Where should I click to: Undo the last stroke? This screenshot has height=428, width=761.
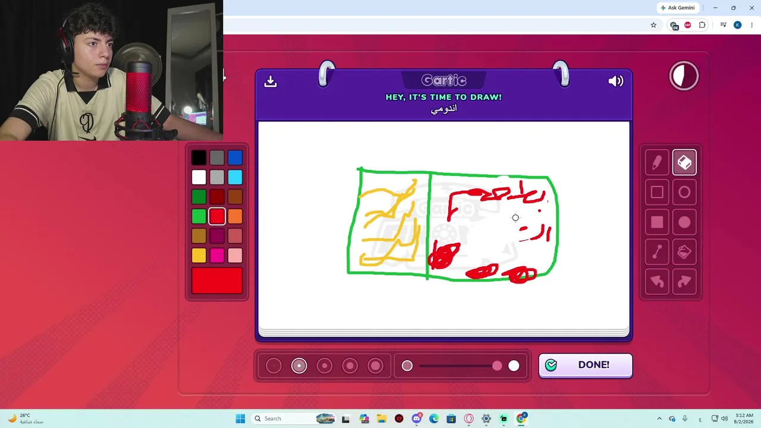point(657,282)
